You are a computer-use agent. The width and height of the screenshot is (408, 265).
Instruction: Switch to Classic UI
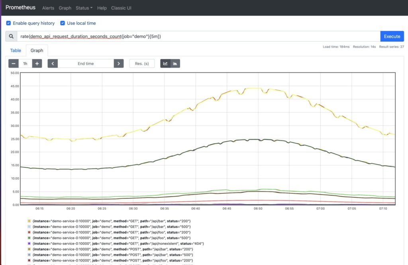pos(121,8)
